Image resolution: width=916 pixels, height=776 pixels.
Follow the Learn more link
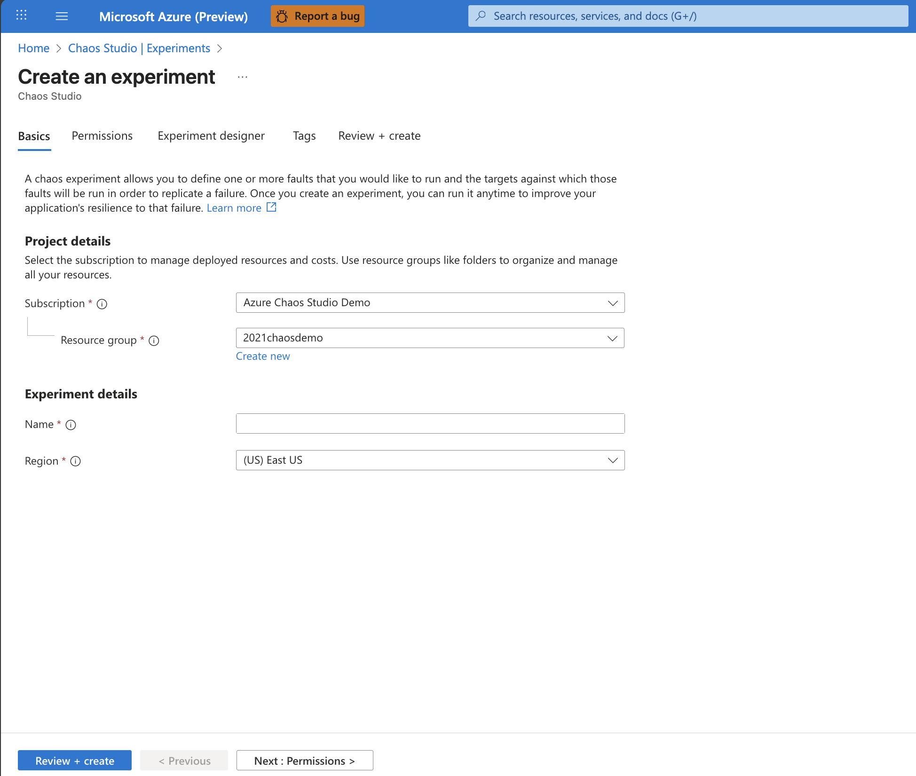click(234, 208)
